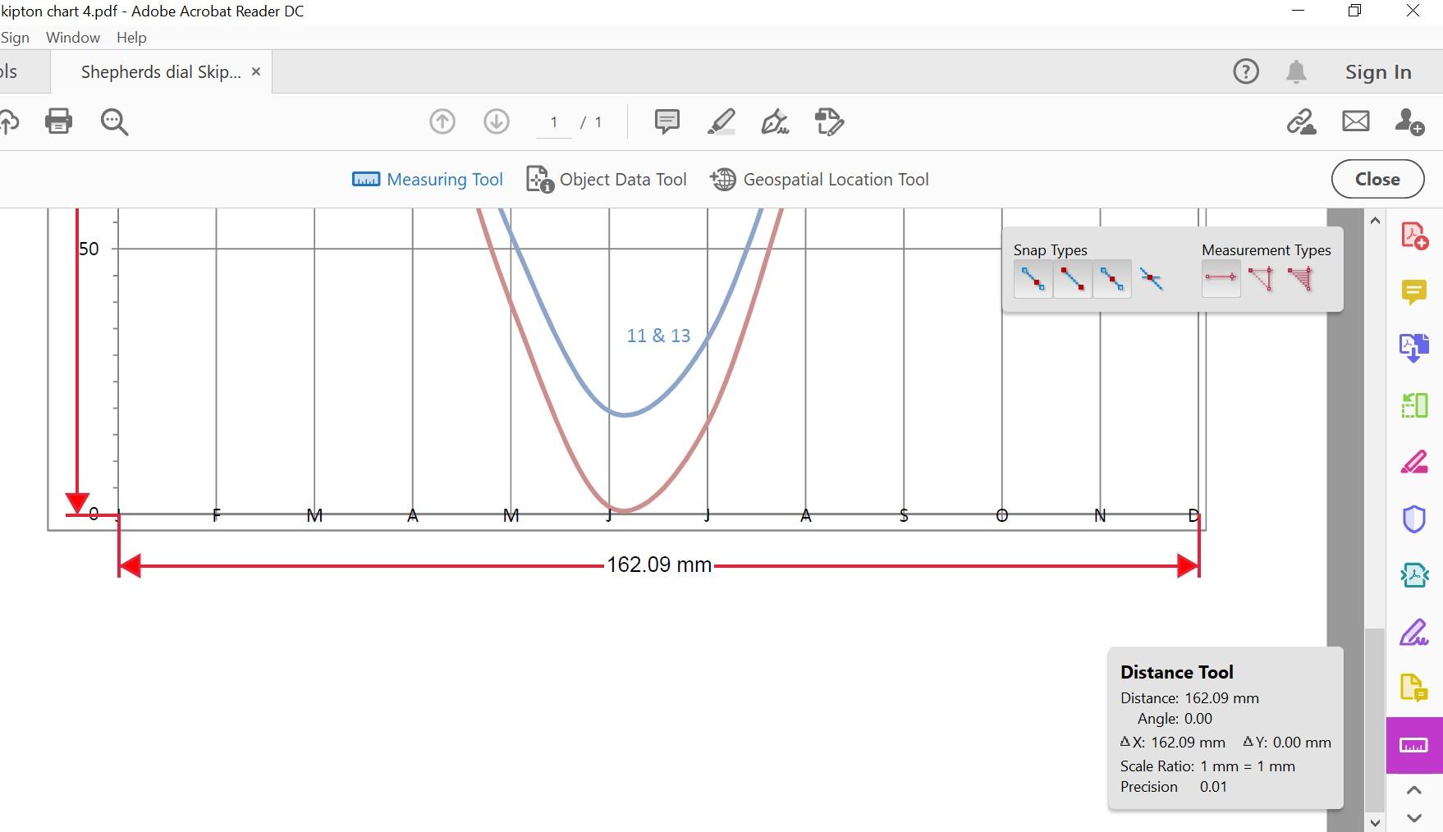Click the 162.09 mm measurement label

tap(659, 565)
